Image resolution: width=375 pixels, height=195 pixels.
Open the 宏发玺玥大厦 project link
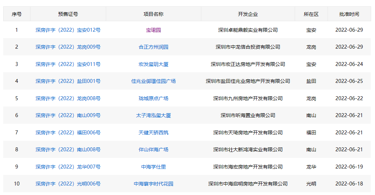point(153,64)
